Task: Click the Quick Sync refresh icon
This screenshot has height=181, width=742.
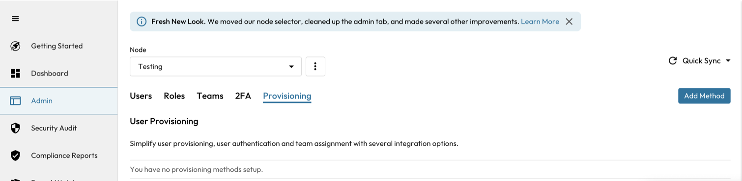Action: click(673, 61)
